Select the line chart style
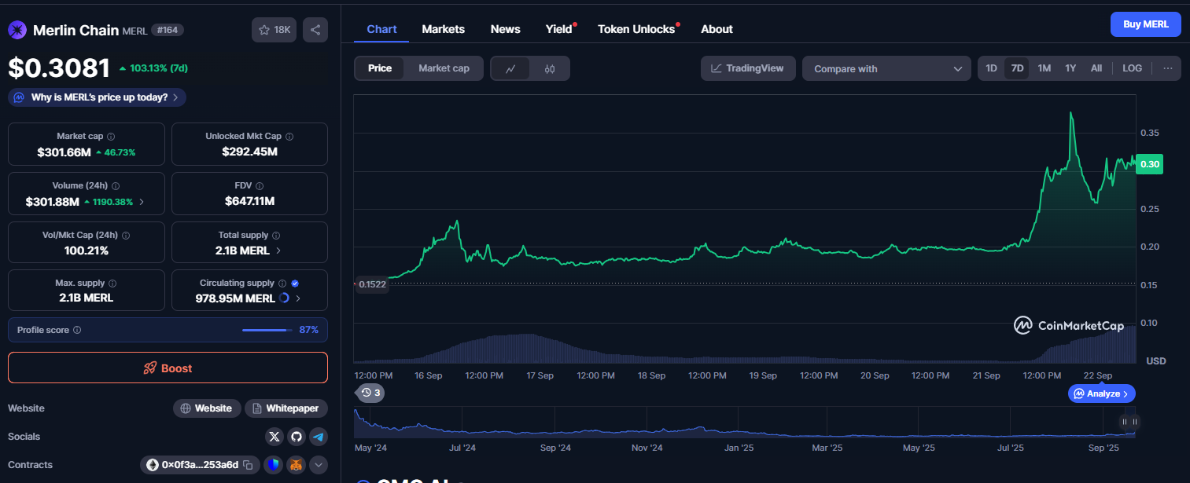Image resolution: width=1190 pixels, height=483 pixels. click(x=510, y=69)
